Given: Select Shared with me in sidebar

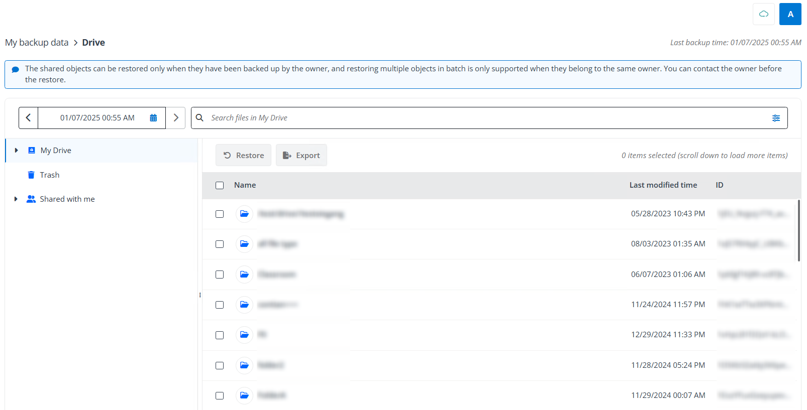Looking at the screenshot, I should [x=67, y=199].
